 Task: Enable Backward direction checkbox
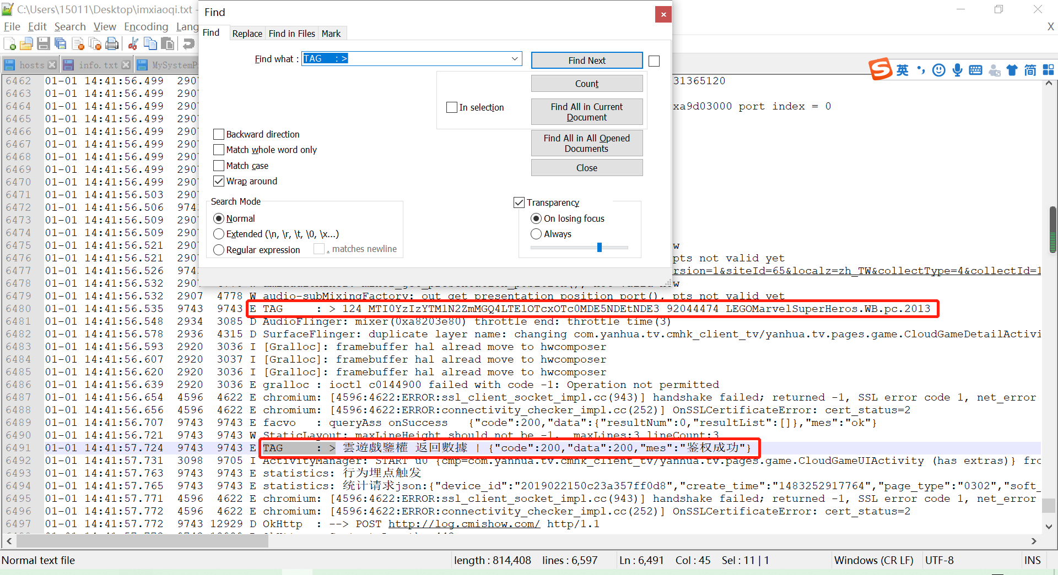(x=219, y=134)
